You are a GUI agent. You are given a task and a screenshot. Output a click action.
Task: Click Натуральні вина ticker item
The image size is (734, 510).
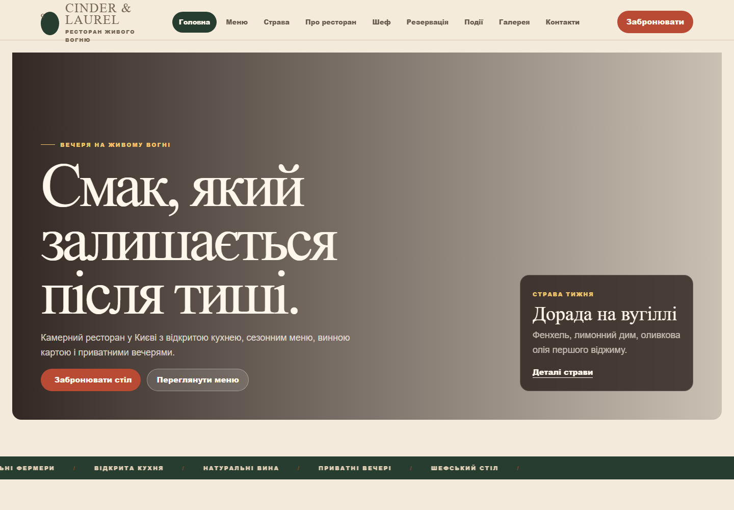pos(241,468)
